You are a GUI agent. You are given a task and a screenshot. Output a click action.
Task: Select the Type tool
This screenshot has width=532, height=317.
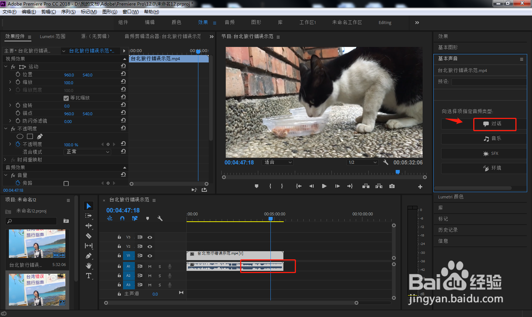(x=89, y=276)
